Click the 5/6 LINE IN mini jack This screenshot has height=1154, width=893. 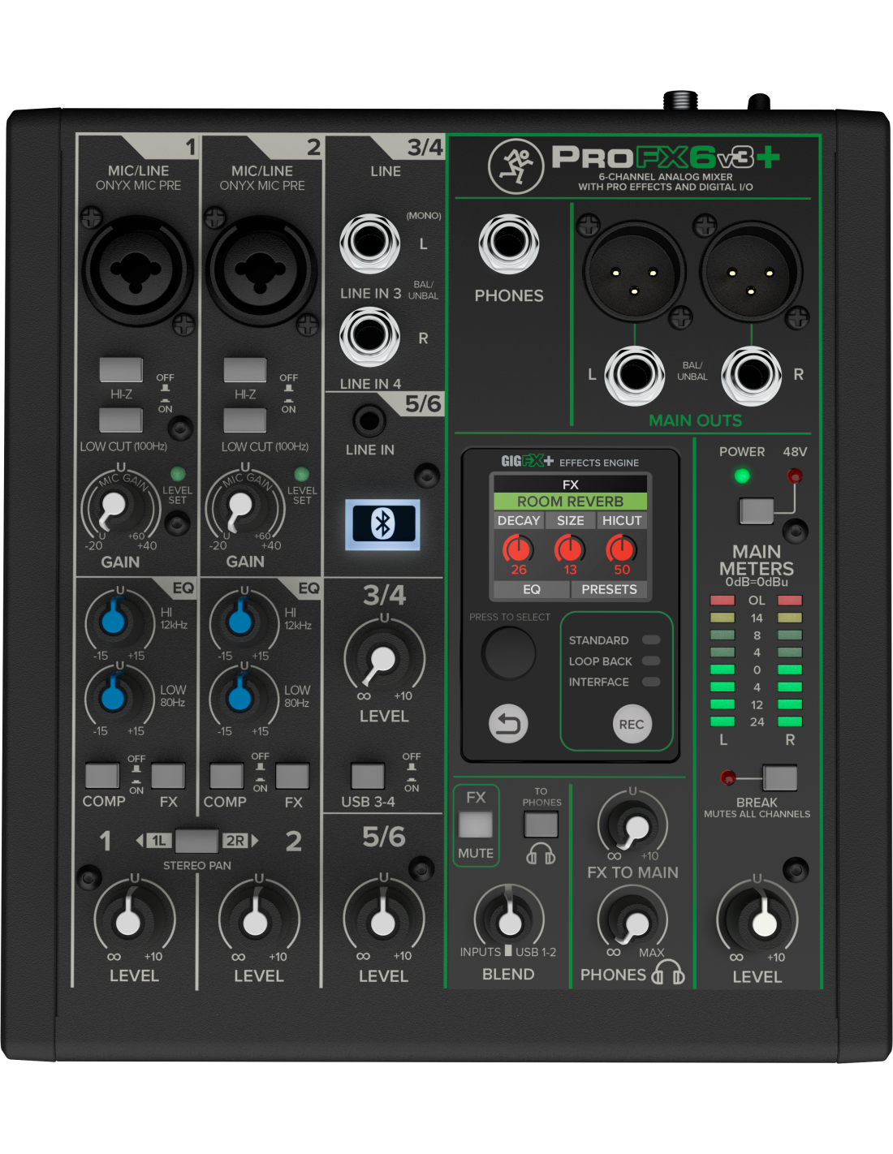(x=369, y=420)
